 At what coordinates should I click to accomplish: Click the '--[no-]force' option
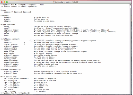(x=13, y=84)
